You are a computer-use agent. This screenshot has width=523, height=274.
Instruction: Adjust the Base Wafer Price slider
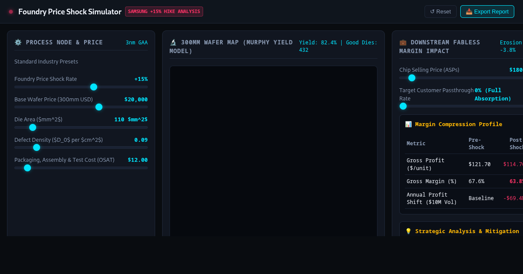click(81, 107)
